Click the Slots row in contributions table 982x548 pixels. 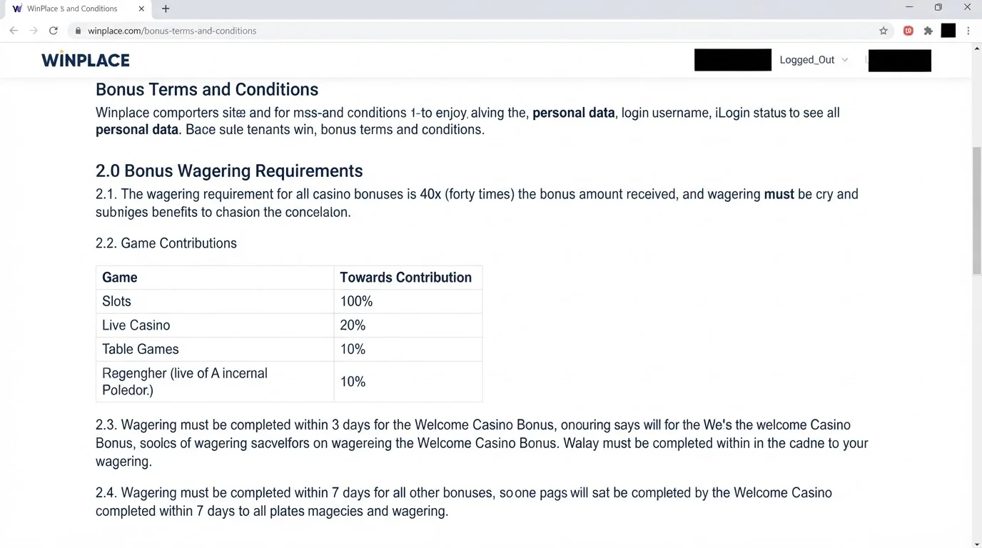tap(289, 301)
